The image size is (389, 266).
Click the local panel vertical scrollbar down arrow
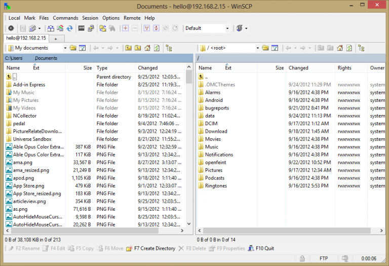coord(189,224)
